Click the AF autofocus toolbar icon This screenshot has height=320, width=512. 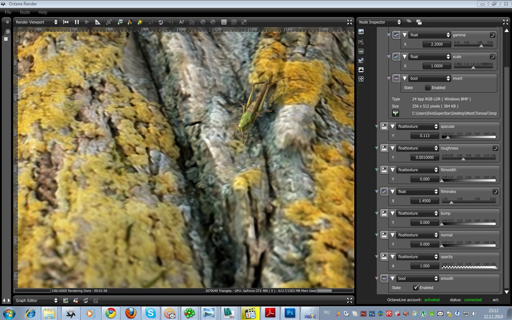click(182, 22)
